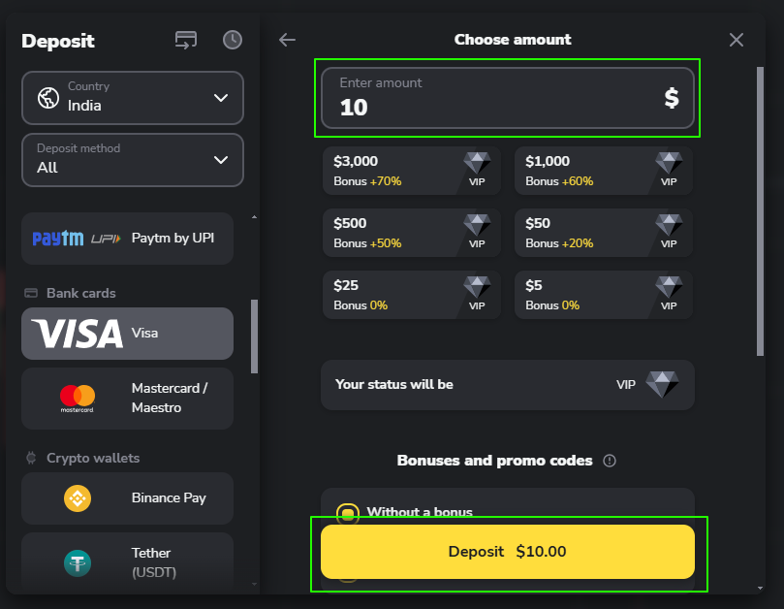The height and width of the screenshot is (609, 784).
Task: Close the deposit dialog with X
Action: pos(737,40)
